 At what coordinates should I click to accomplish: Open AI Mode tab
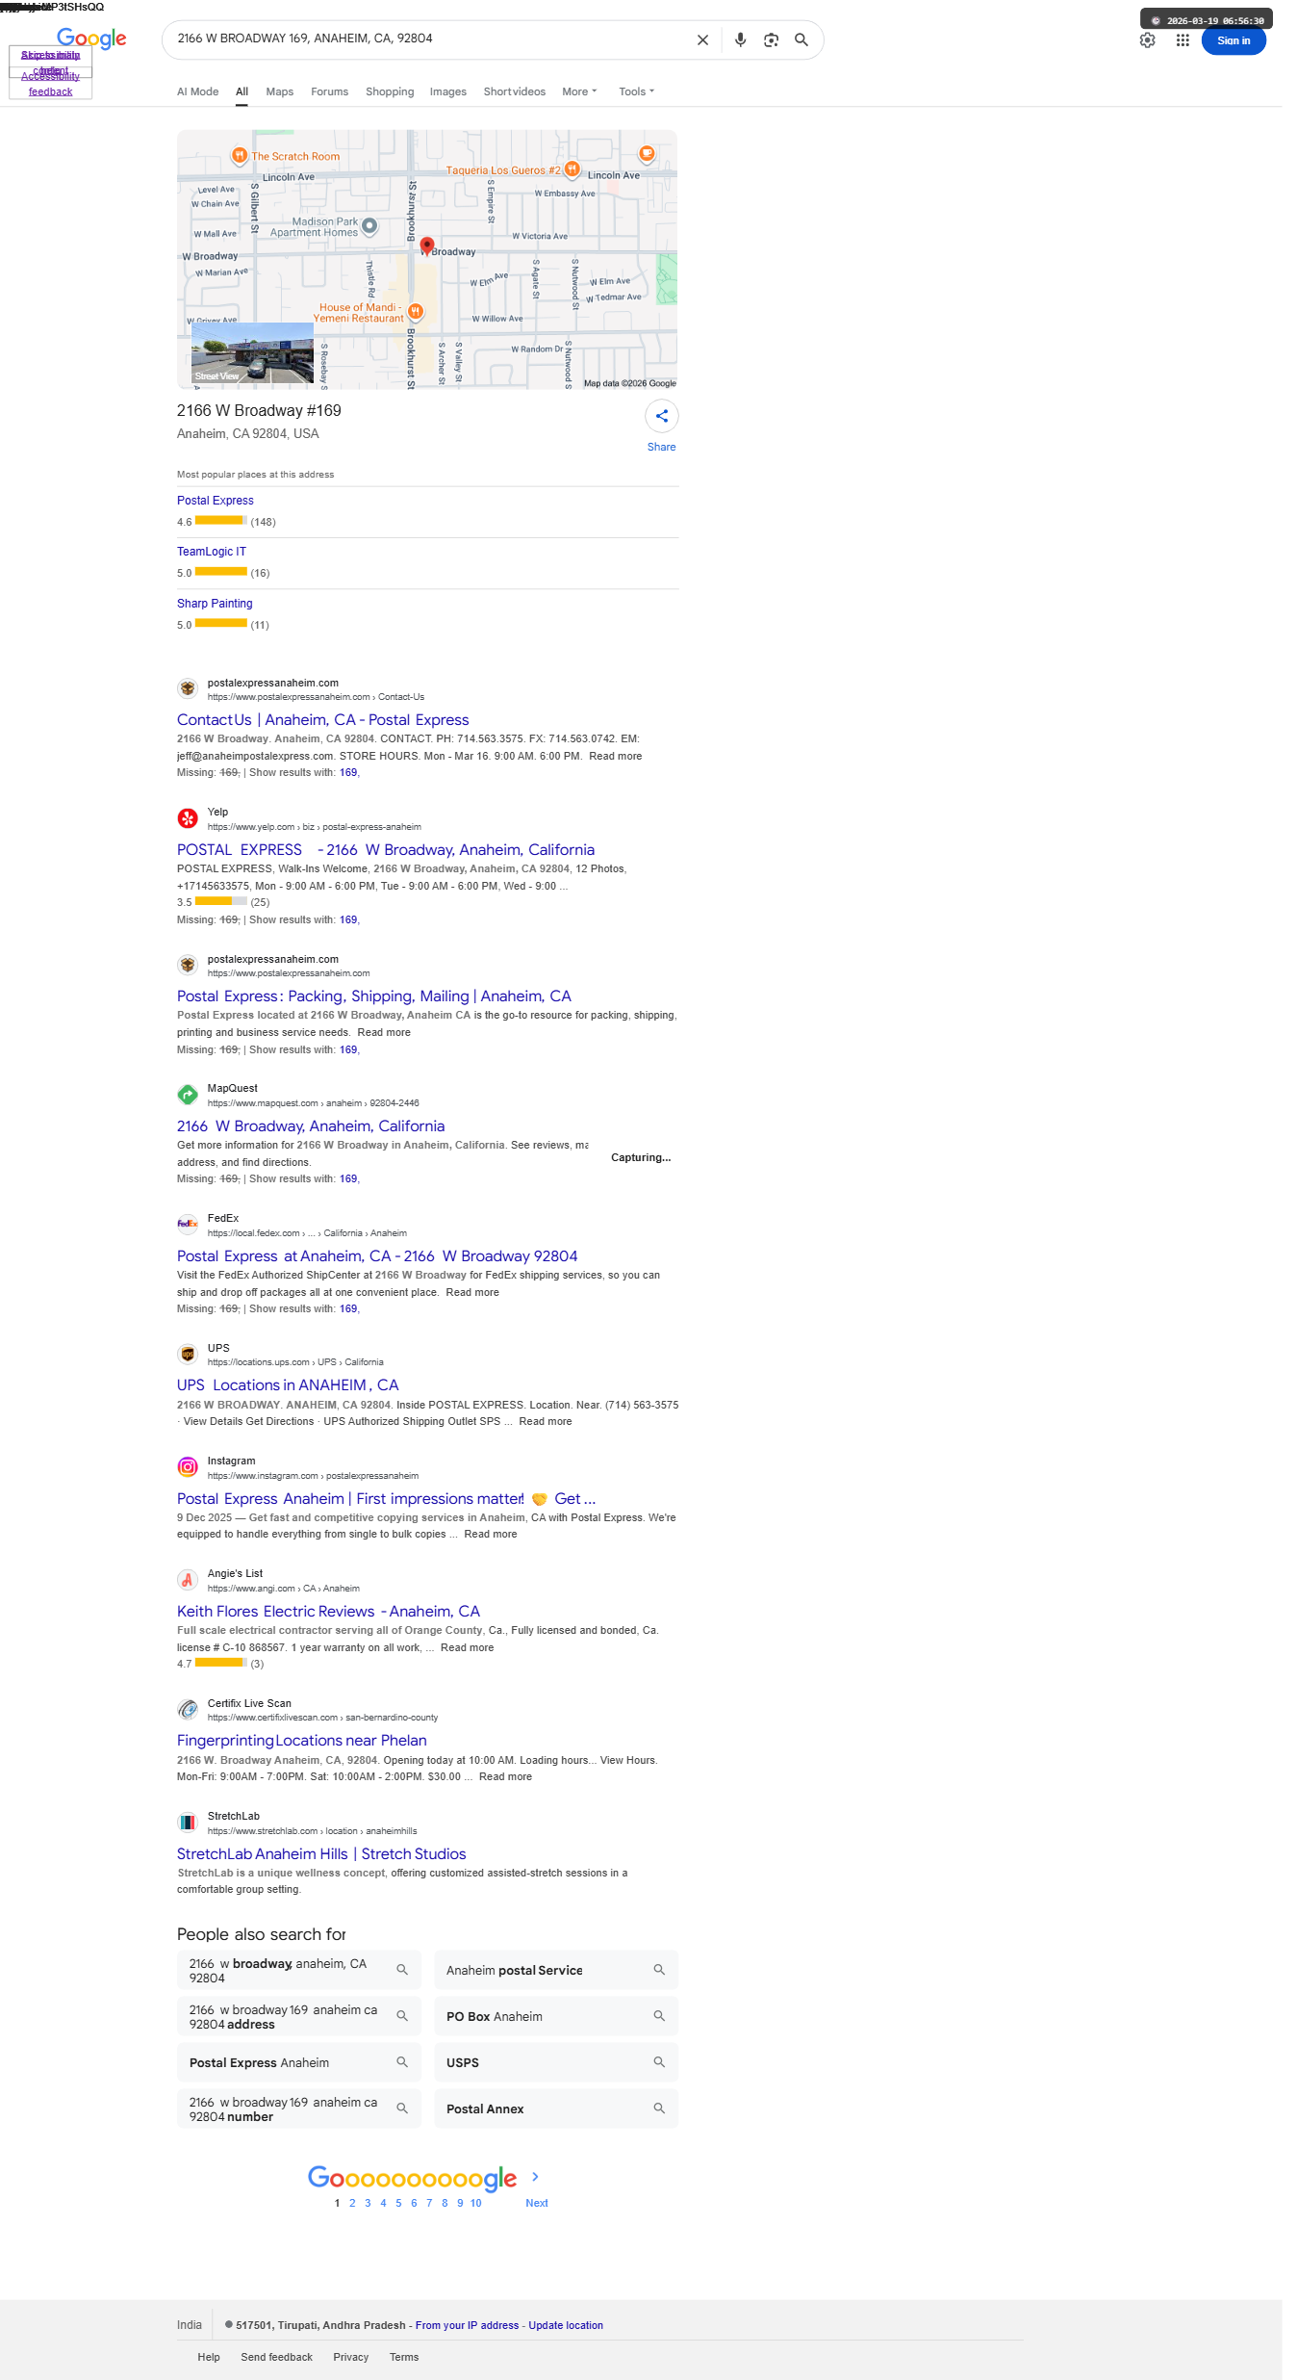tap(197, 91)
